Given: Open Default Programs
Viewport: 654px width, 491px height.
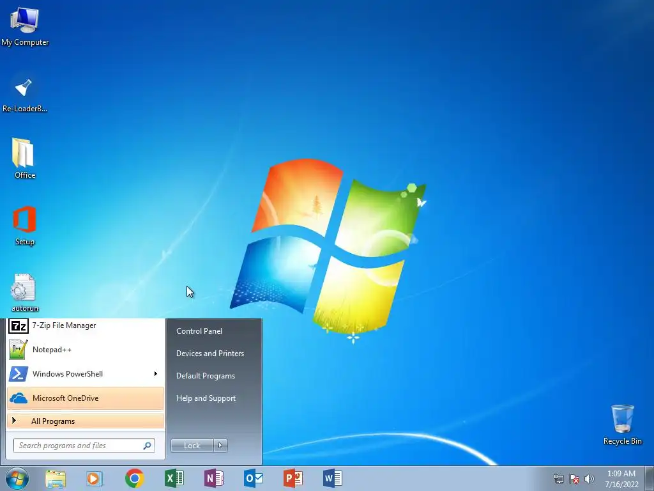Looking at the screenshot, I should (205, 376).
